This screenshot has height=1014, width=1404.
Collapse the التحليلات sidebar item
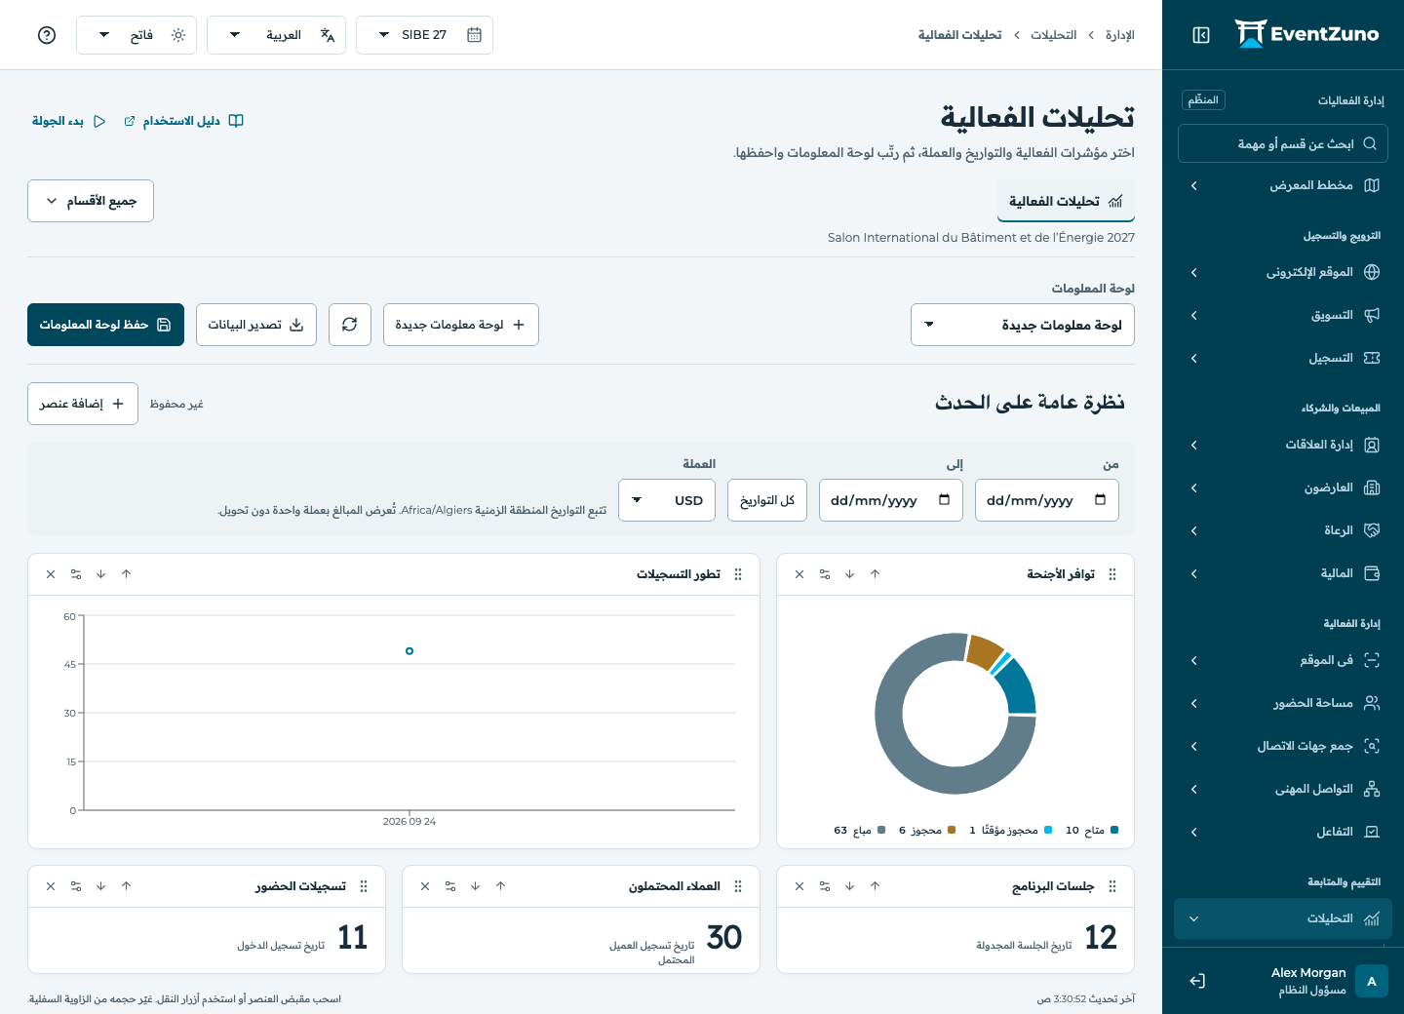[1283, 918]
